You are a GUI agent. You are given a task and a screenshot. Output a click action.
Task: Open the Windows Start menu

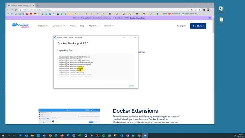(x=3, y=136)
